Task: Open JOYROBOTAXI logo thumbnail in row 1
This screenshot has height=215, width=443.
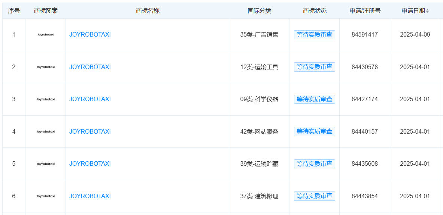Action: [x=46, y=35]
